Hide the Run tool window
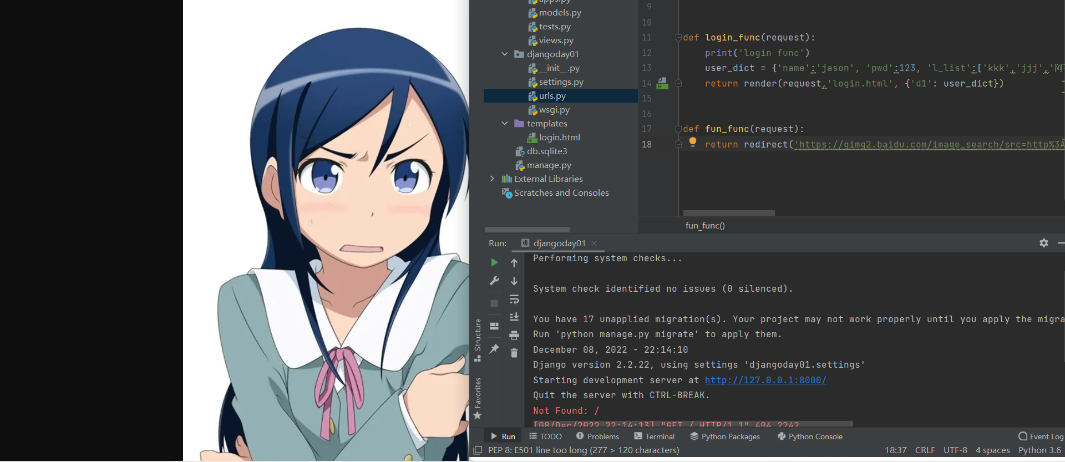 [x=1061, y=243]
